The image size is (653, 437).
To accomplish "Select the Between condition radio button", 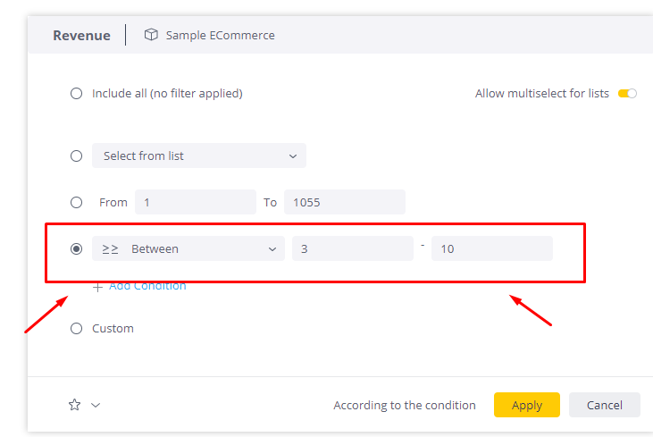I will tap(77, 248).
